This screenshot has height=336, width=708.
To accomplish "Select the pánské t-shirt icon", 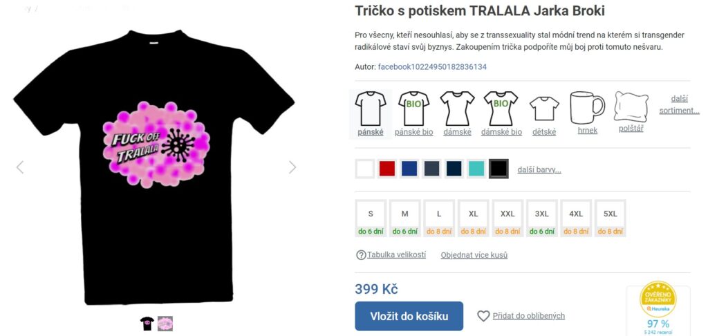I will pyautogui.click(x=371, y=109).
